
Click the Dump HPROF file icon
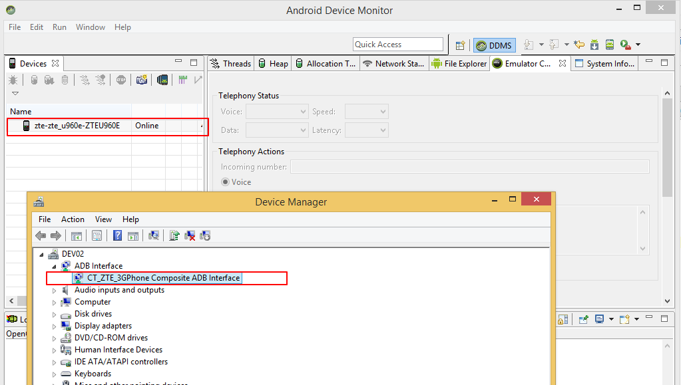49,80
